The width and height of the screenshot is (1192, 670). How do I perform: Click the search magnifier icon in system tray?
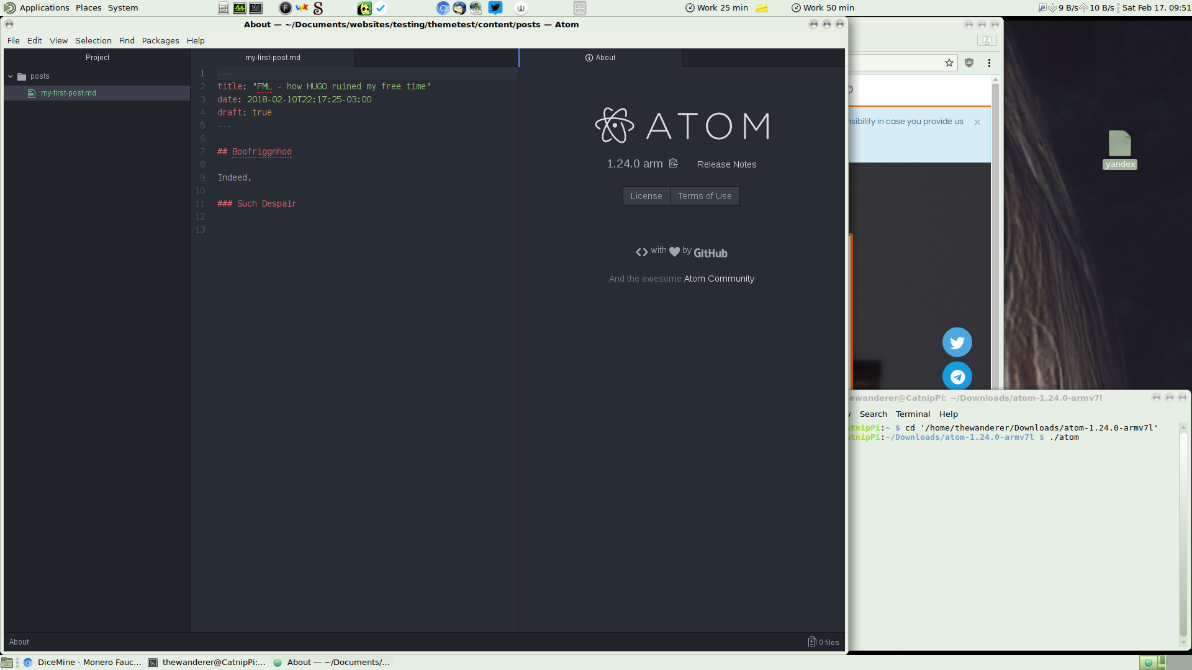pyautogui.click(x=1042, y=8)
